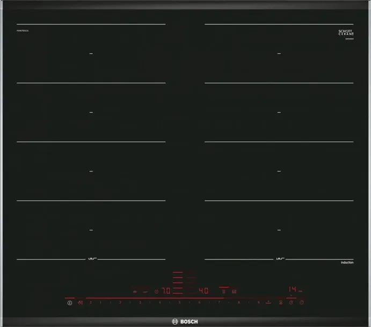Set power level 5 on slider

pos(180,303)
